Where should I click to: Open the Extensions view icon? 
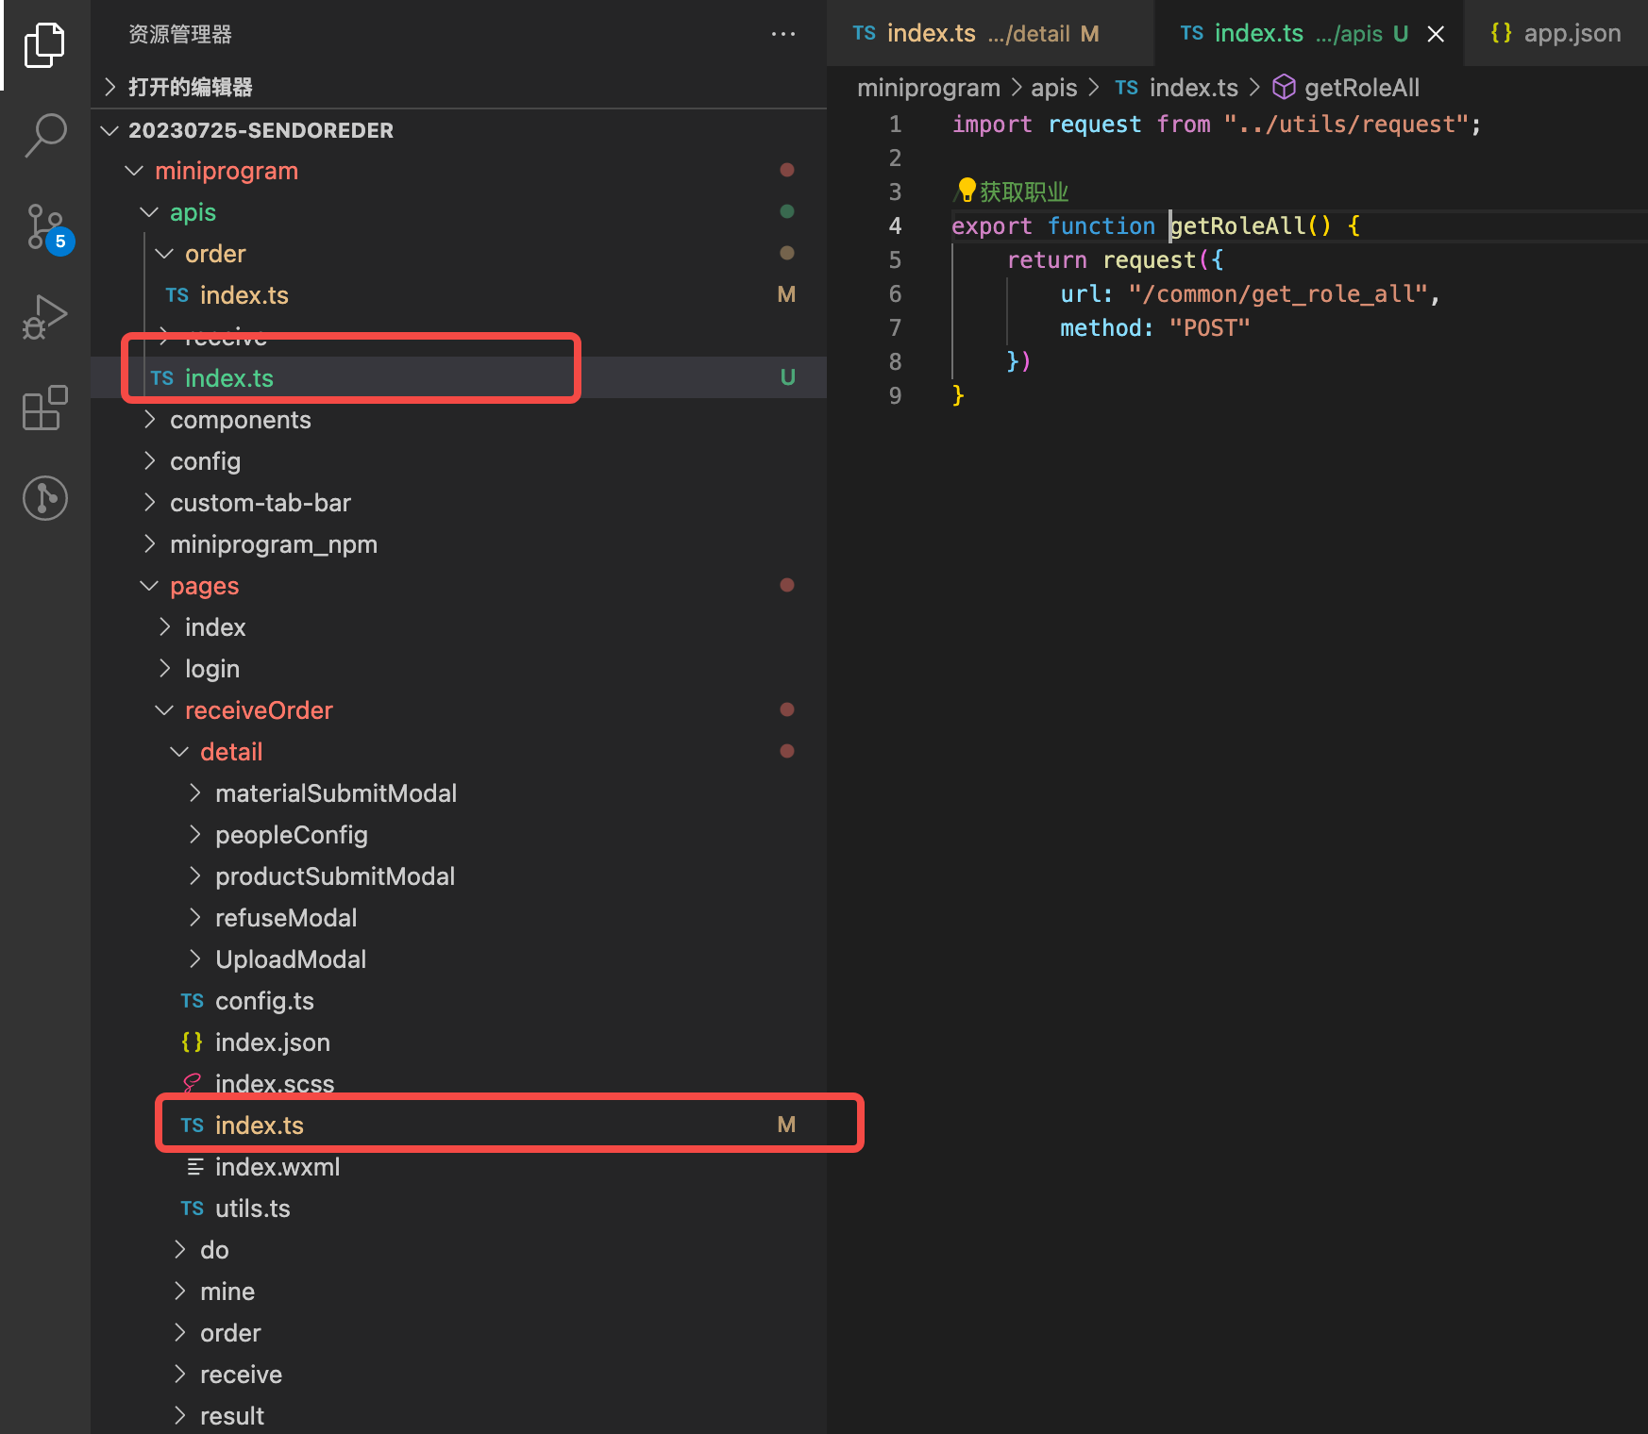(x=44, y=408)
